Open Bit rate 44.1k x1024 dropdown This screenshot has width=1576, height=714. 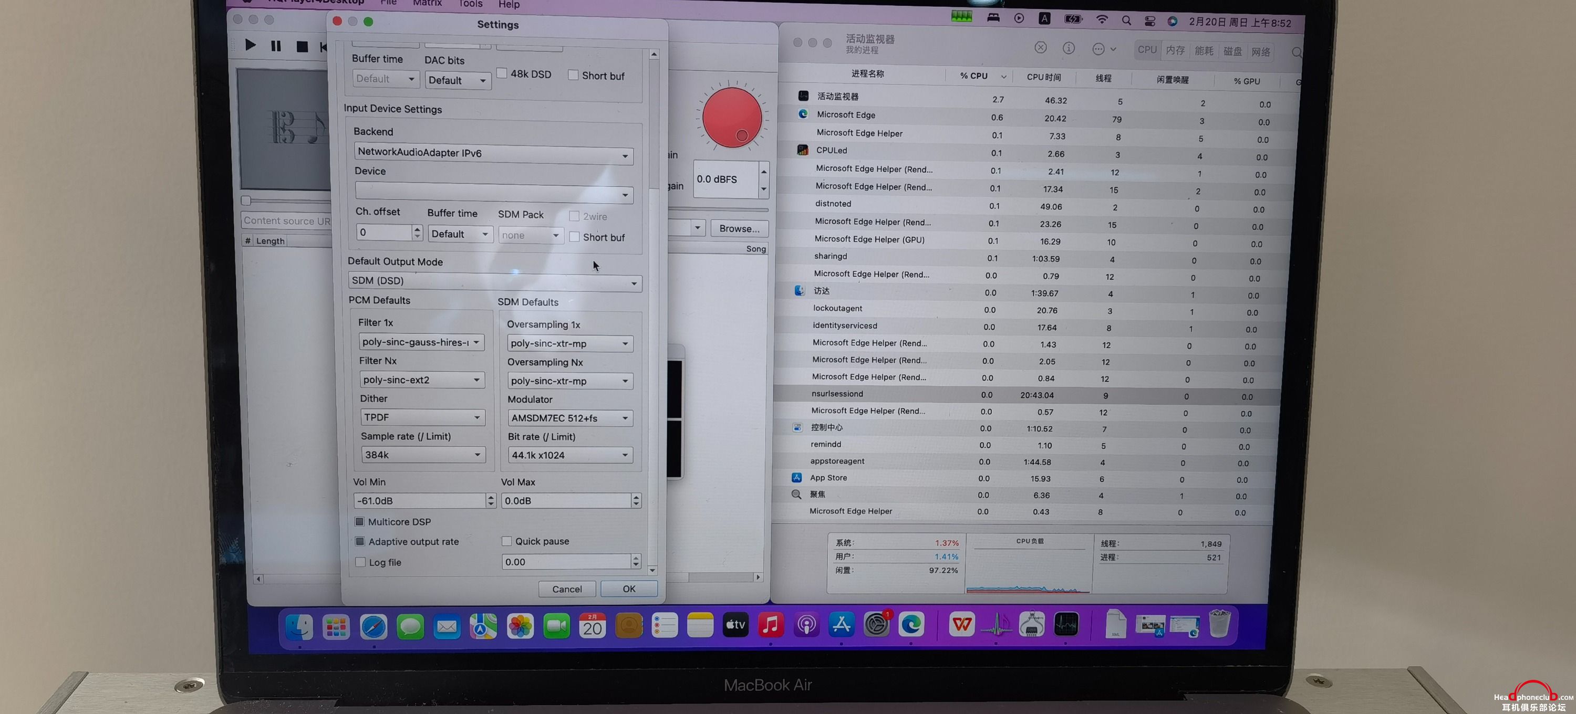[x=570, y=455]
